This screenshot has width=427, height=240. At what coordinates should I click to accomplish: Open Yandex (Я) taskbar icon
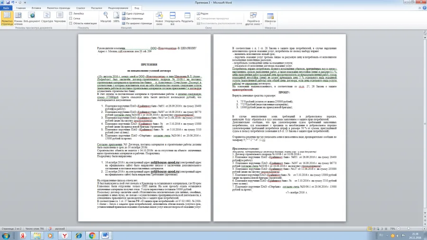pos(23,236)
